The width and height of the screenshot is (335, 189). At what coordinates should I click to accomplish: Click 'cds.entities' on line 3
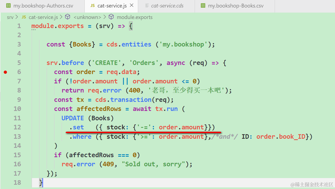tap(129, 44)
